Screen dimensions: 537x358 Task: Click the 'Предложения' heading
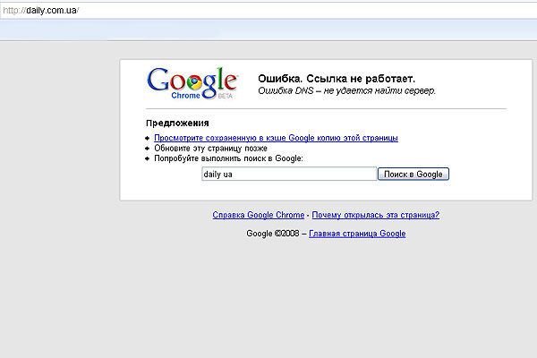click(177, 123)
